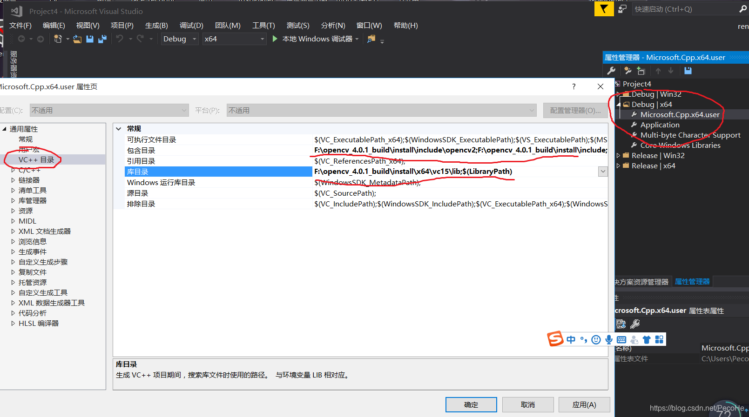Screen dimensions: 749x417
Task: Click the 快速启动 search box
Action: (x=684, y=9)
